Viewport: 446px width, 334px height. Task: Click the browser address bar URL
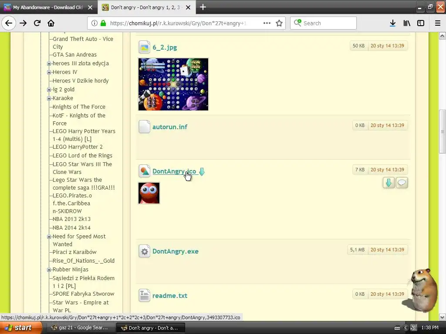click(x=178, y=23)
